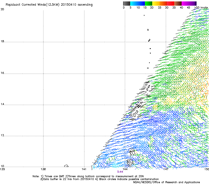Viewport: 209px width, 184px height.
Task: Click the latitude label 20
Action: point(2,9)
